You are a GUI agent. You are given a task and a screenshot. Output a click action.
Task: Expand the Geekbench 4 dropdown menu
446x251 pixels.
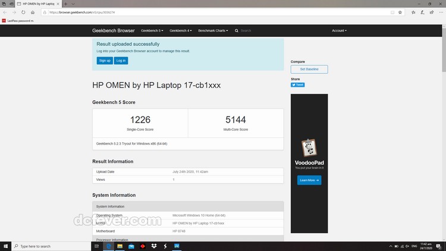(181, 31)
